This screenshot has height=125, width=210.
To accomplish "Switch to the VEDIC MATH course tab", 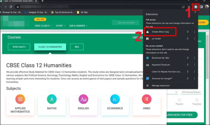I will coord(19,47).
